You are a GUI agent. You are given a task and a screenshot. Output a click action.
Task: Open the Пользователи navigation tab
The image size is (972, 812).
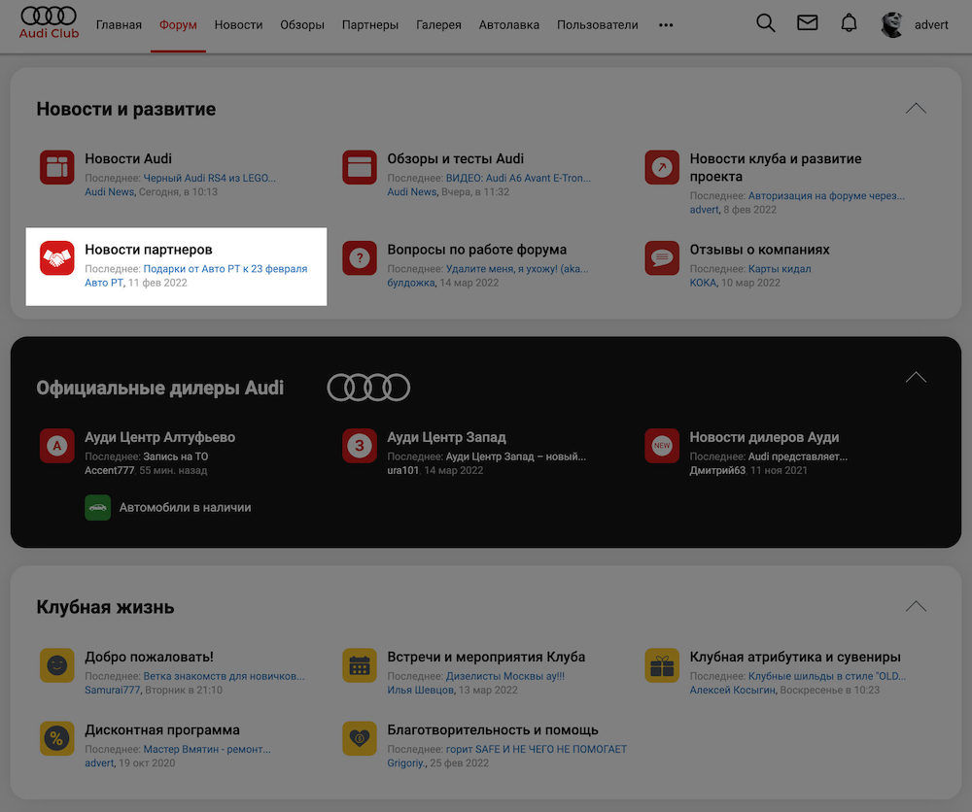pos(597,25)
